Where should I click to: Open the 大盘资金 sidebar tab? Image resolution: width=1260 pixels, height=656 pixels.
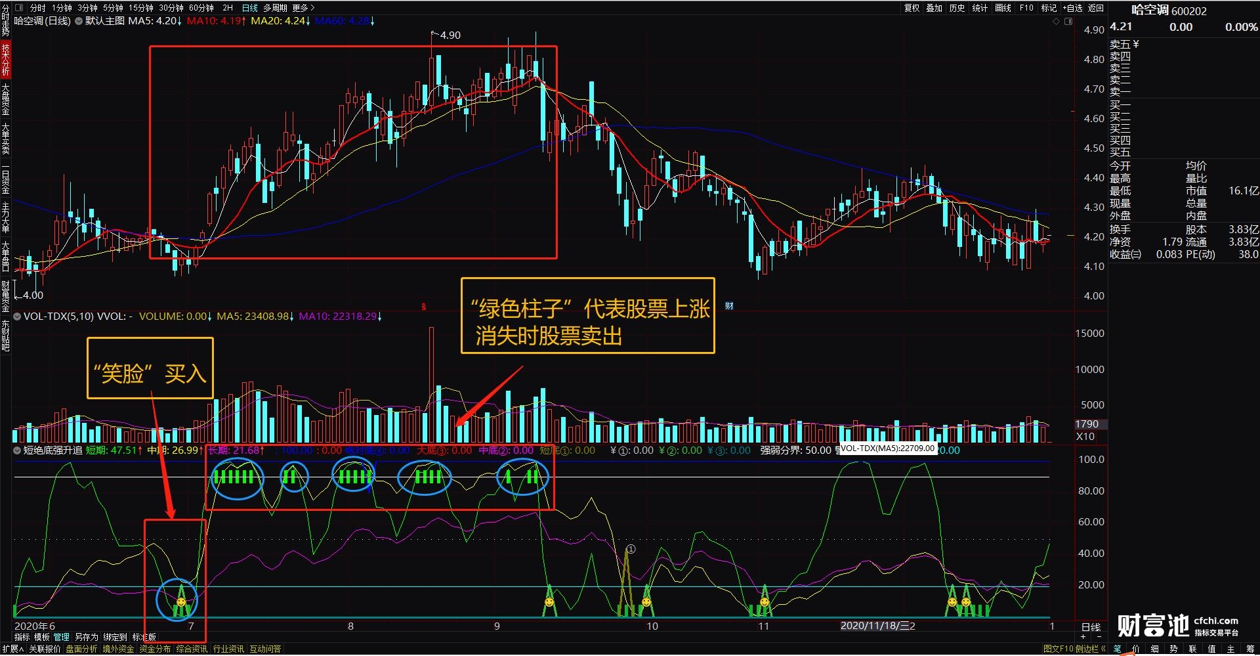click(x=5, y=100)
